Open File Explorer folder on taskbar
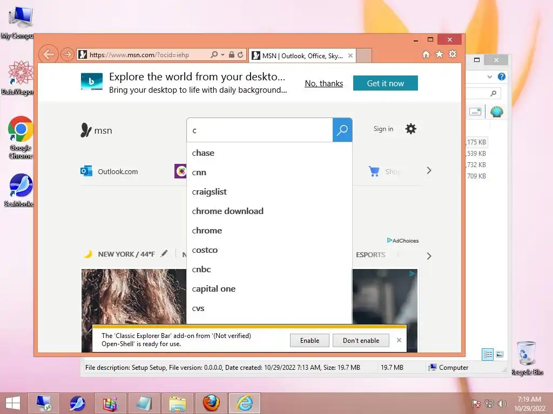This screenshot has height=414, width=553. click(x=178, y=403)
